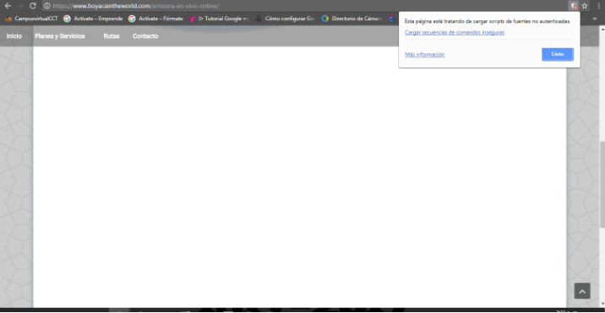Image resolution: width=605 pixels, height=313 pixels.
Task: Open the Chrome three-dot menu
Action: (x=598, y=6)
